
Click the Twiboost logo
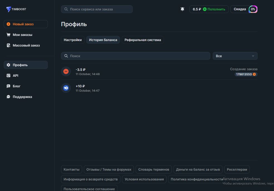click(x=16, y=9)
